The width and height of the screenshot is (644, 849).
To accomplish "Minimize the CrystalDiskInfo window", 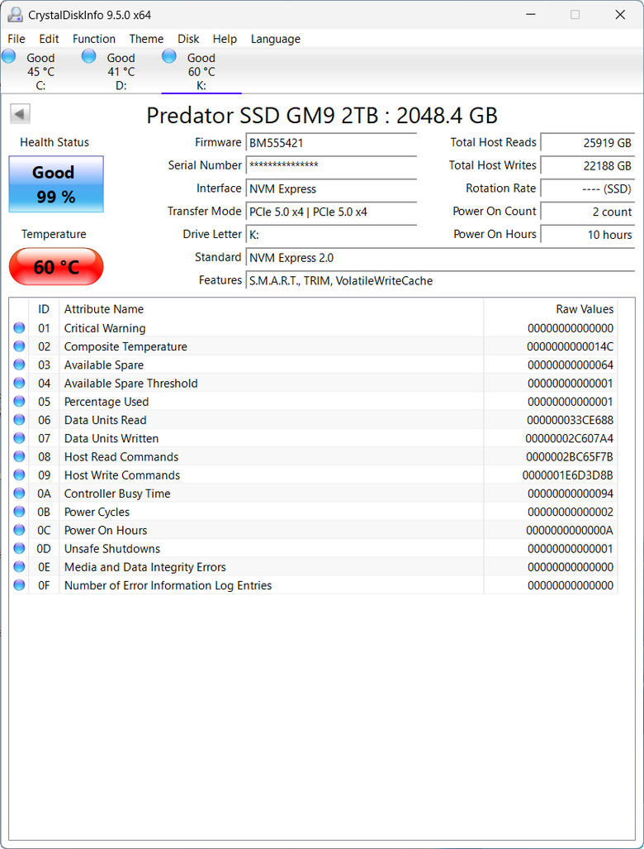I will click(x=531, y=15).
